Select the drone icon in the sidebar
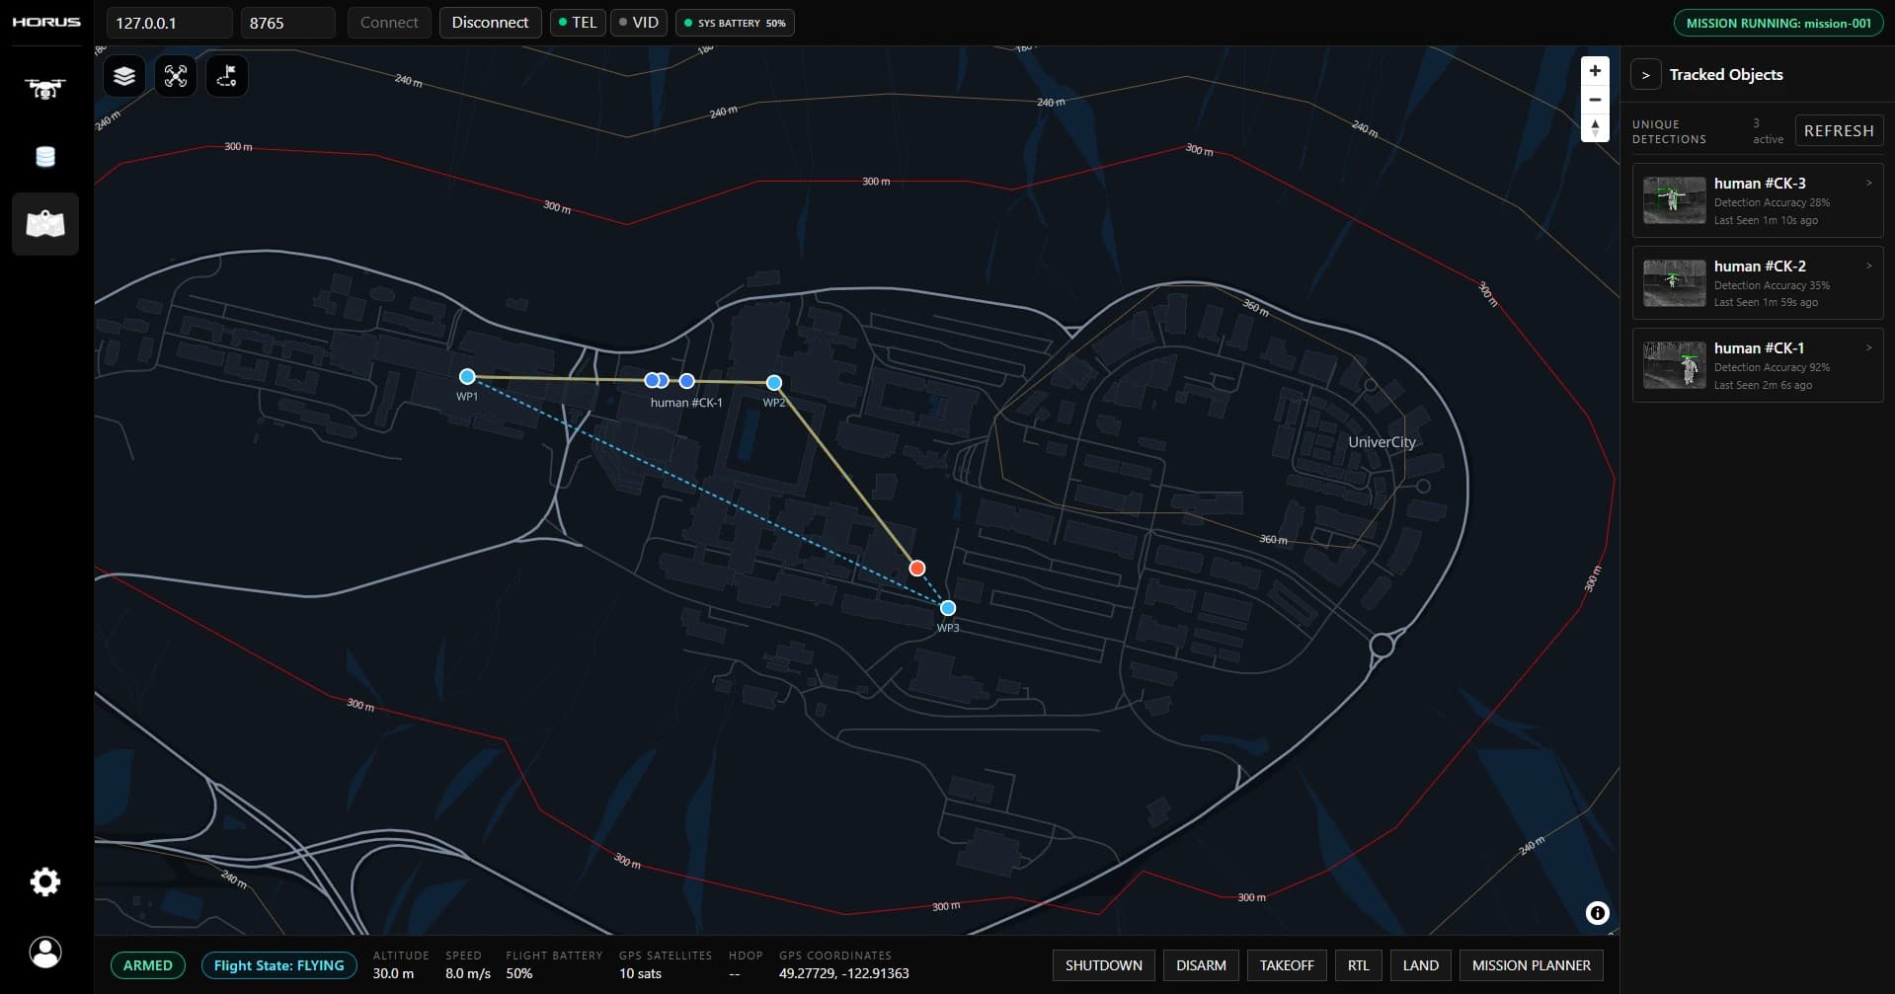 (x=44, y=89)
